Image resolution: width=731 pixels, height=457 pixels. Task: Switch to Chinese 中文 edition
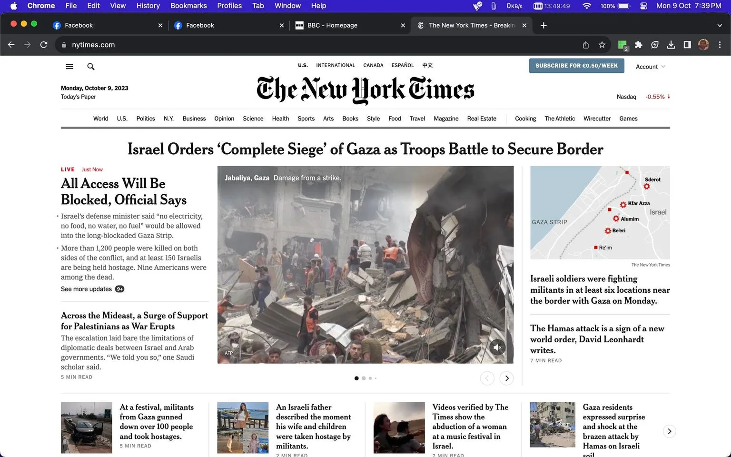point(427,65)
